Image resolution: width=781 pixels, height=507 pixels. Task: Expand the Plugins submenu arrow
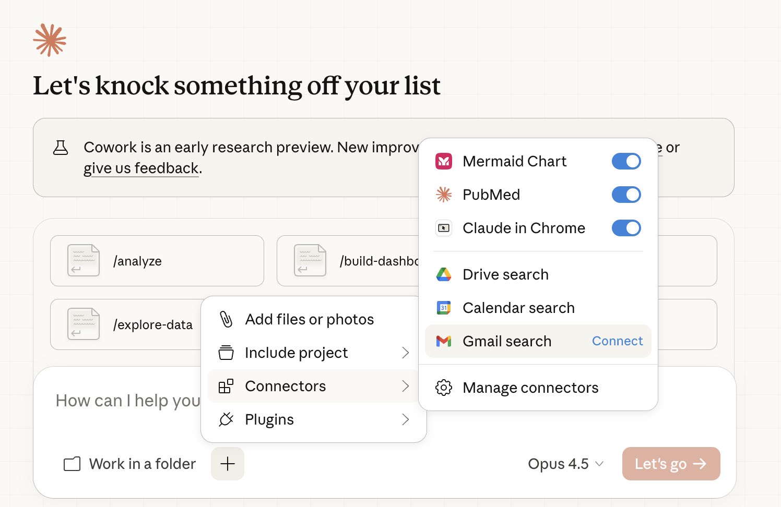[405, 419]
